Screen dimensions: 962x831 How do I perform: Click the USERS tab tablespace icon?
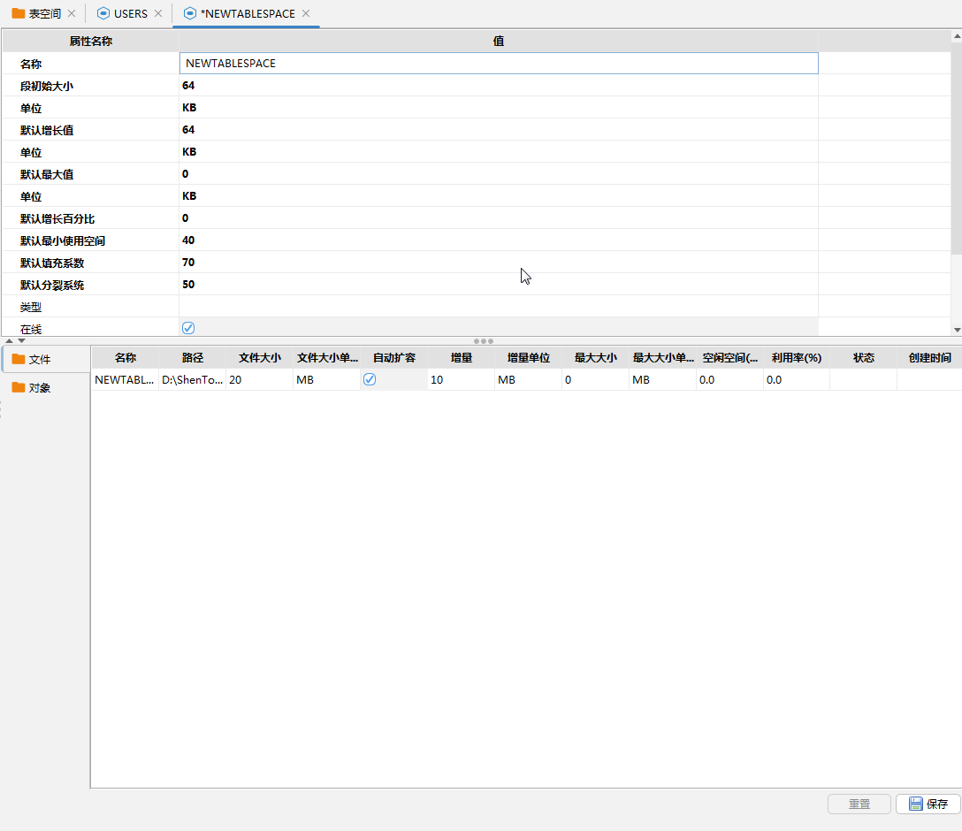(103, 14)
